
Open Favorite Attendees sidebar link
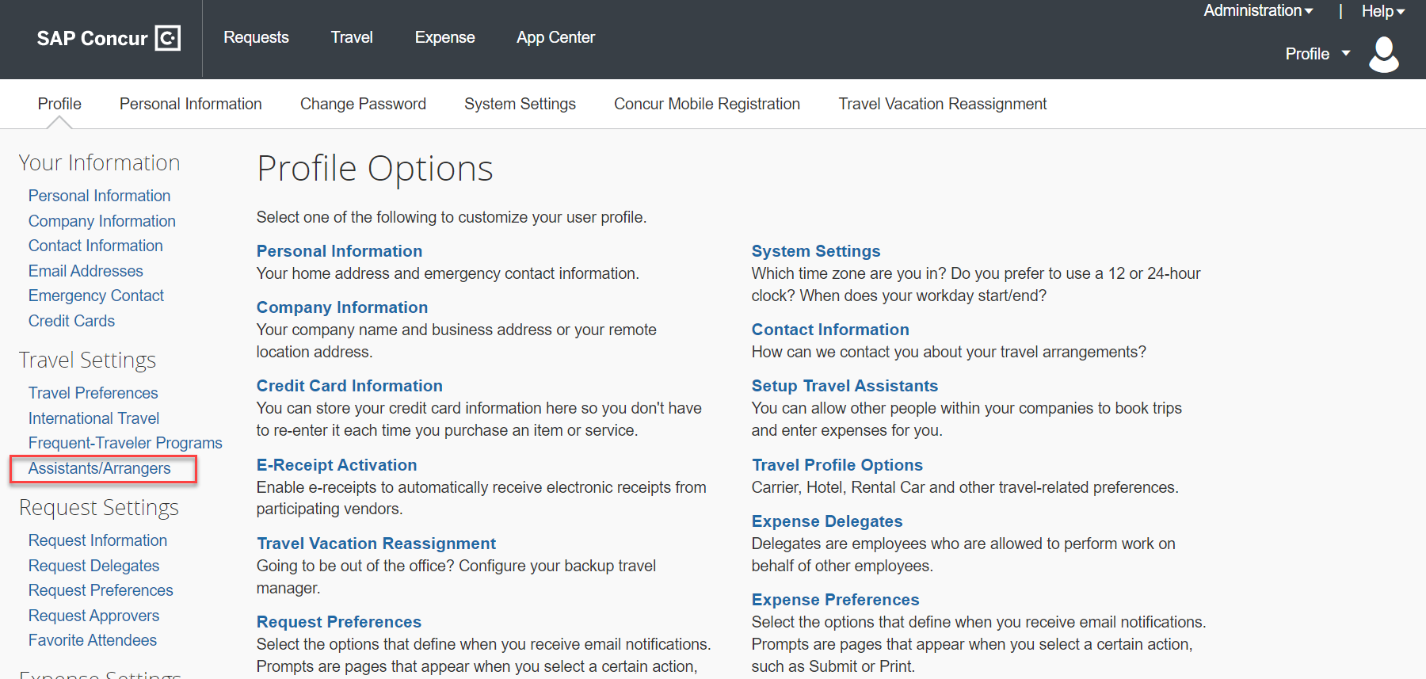point(93,640)
